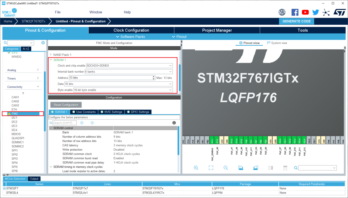Image resolution: width=348 pixels, height=198 pixels.
Task: Open the ST YouTube channel icon
Action: (x=305, y=12)
